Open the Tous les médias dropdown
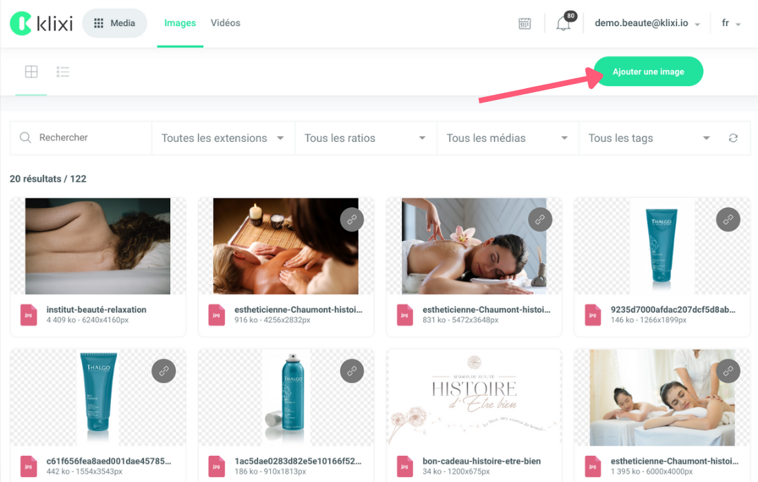The height and width of the screenshot is (482, 758). point(507,138)
